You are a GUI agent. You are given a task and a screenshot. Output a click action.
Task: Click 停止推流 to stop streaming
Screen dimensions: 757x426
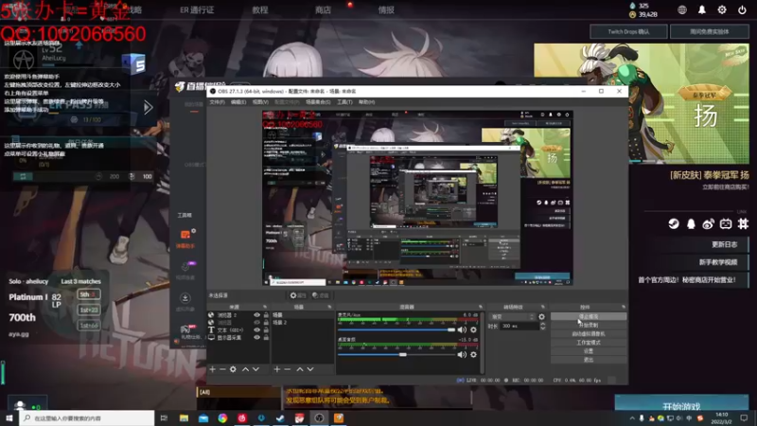pos(589,316)
